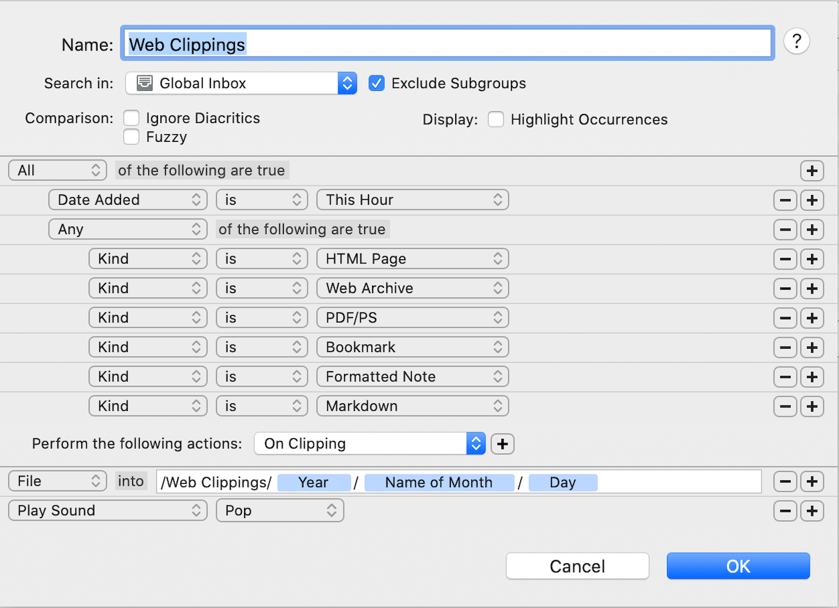Open operator dropdown in Markdown row
839x608 pixels.
click(261, 405)
